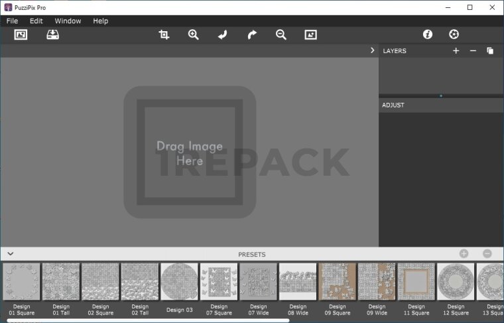Duplicate layer using the copy icon

point(490,51)
